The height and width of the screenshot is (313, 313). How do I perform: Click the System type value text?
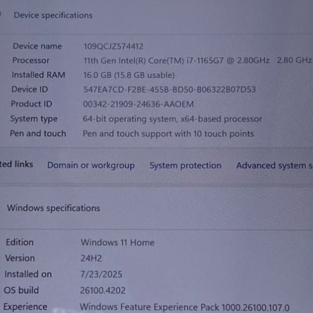[x=172, y=119]
